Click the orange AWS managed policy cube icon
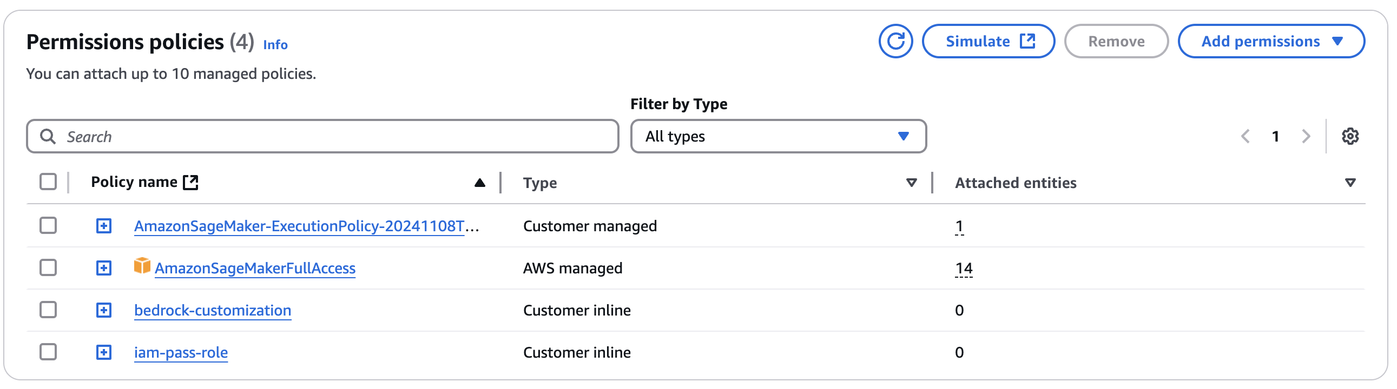Viewport: 1397px width, 389px height. 142,266
